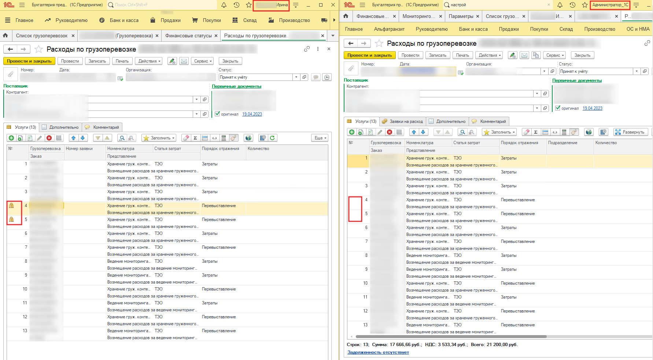Switch to Заявки на расход tab
The image size is (653, 360).
[x=403, y=121]
